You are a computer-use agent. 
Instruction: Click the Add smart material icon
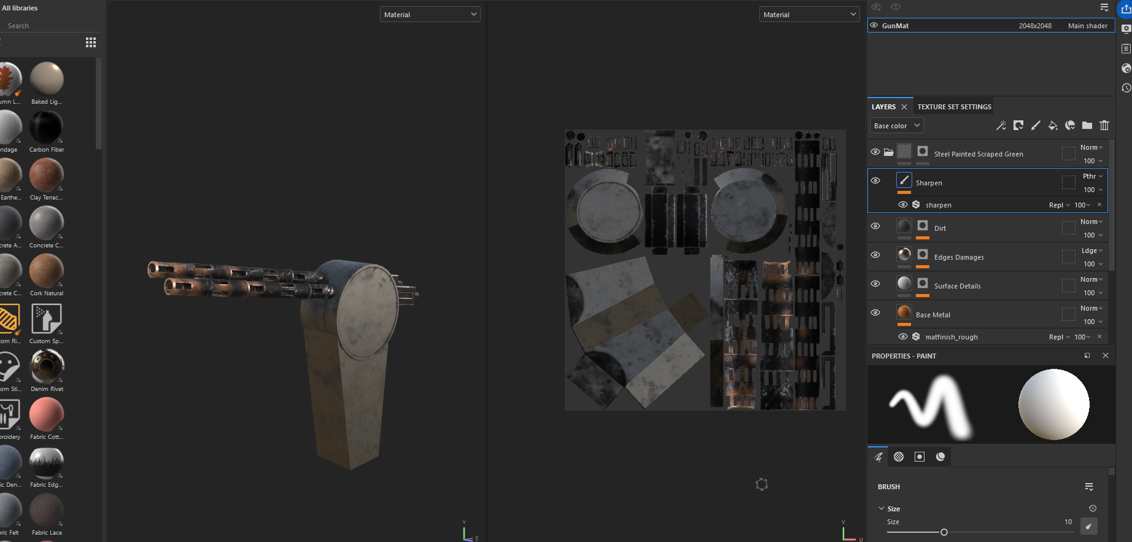[x=1070, y=126]
